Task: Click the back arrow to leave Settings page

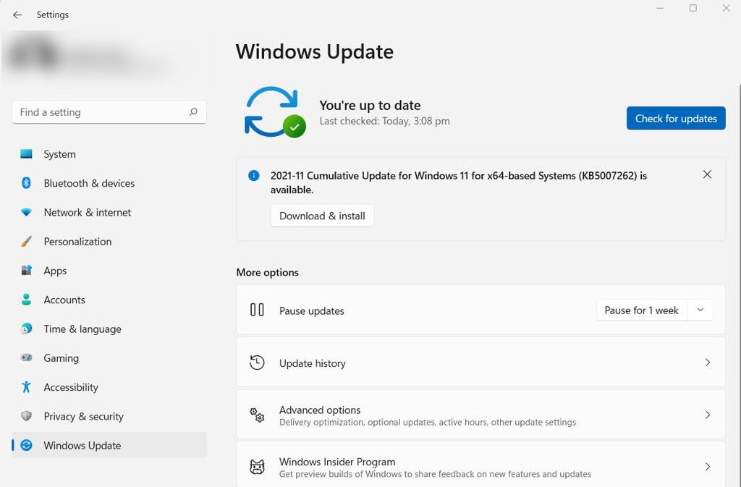Action: pyautogui.click(x=17, y=14)
